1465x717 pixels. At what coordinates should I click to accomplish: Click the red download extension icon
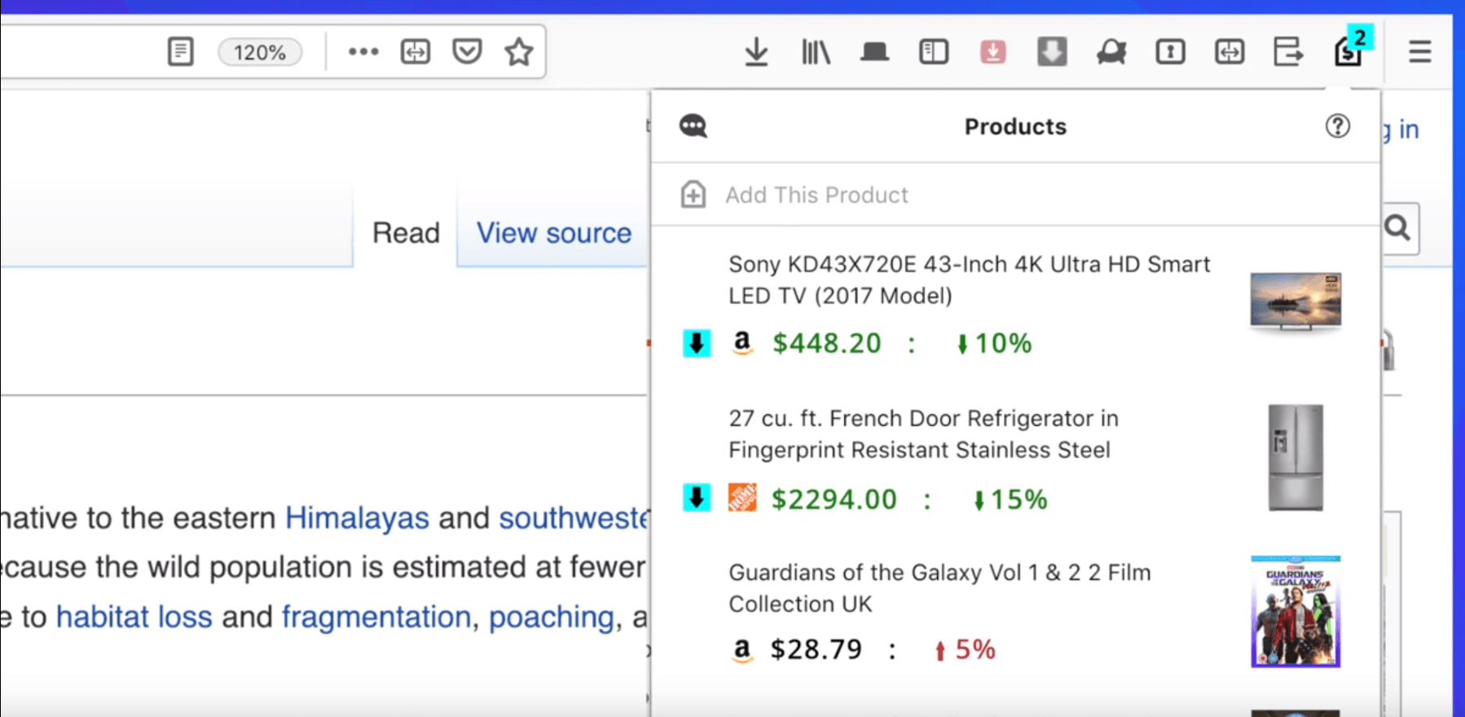click(992, 52)
